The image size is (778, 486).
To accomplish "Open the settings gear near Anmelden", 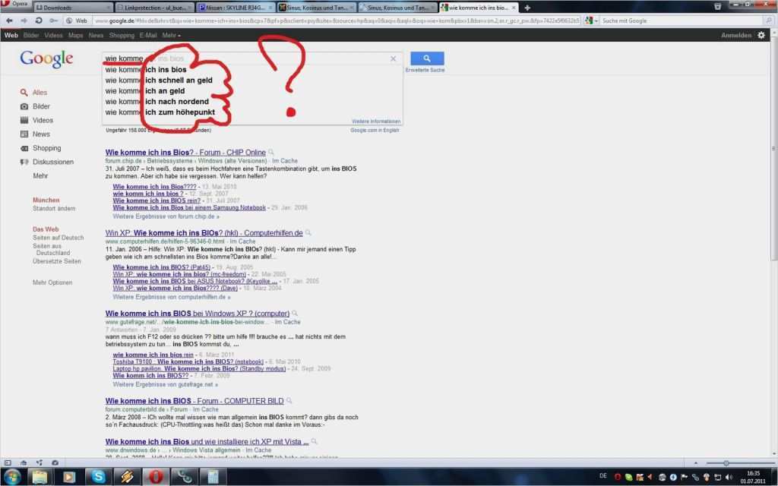I will pyautogui.click(x=763, y=35).
